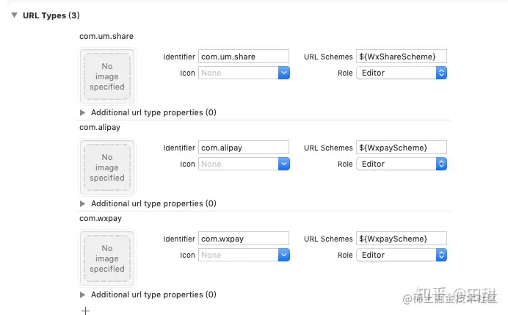508x315 pixels.
Task: Click the com.um.share Identifier field
Action: tap(244, 57)
